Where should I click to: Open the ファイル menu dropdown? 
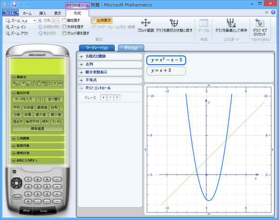coord(11,13)
